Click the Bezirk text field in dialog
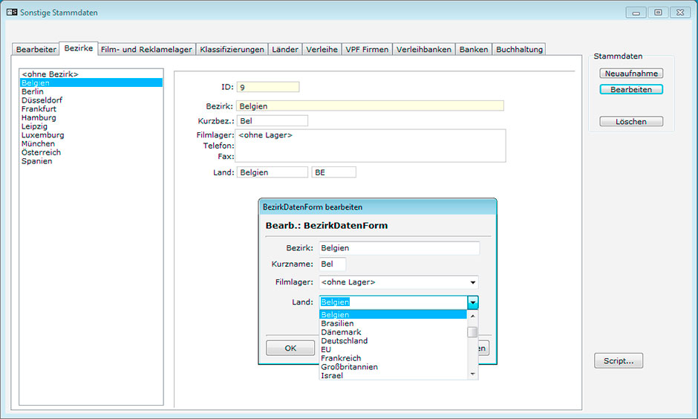 [399, 248]
